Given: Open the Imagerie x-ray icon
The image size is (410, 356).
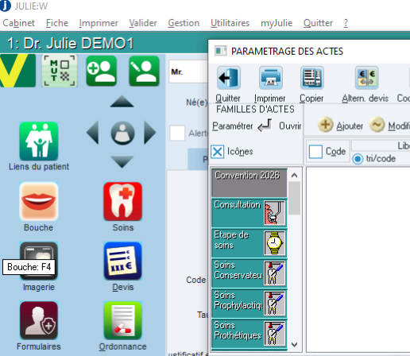Looking at the screenshot, I should click(39, 261).
